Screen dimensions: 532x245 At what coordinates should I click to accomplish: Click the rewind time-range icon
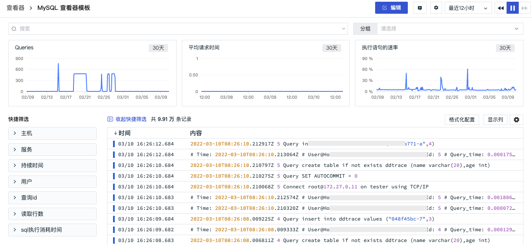tap(501, 8)
